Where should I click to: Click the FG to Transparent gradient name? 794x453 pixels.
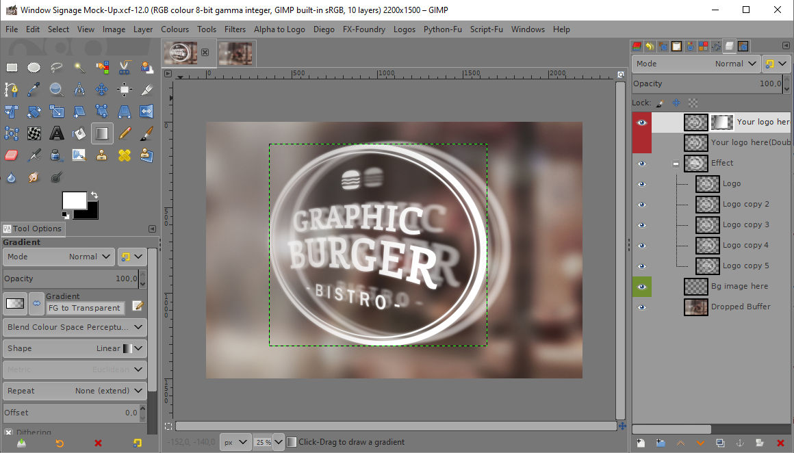click(86, 308)
